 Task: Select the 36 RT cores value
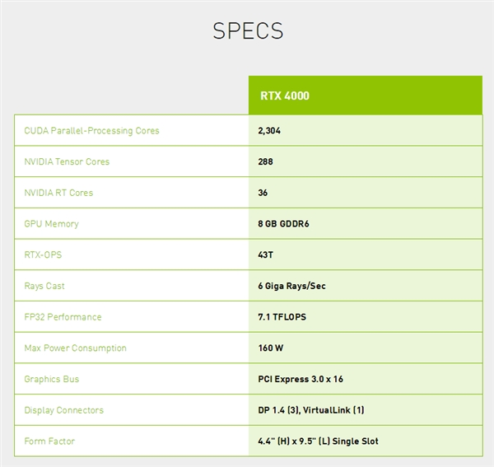point(263,193)
